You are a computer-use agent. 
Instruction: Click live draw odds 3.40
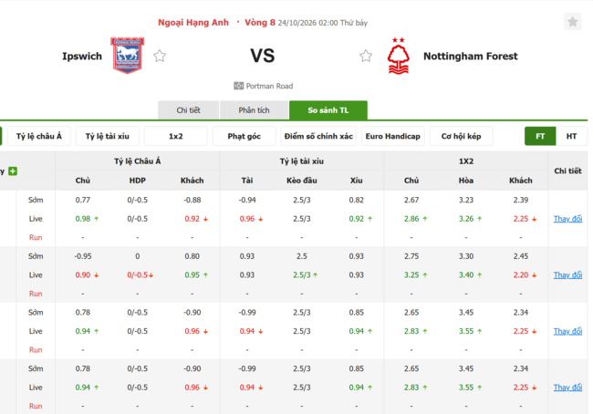[x=466, y=275]
